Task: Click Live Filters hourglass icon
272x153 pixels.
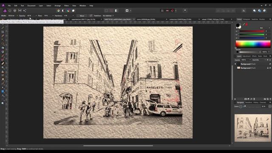Action: [254, 99]
